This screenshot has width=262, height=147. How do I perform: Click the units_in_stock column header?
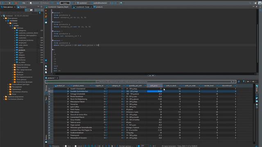click(171, 86)
